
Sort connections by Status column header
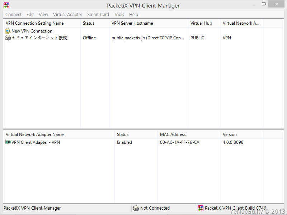click(95, 23)
